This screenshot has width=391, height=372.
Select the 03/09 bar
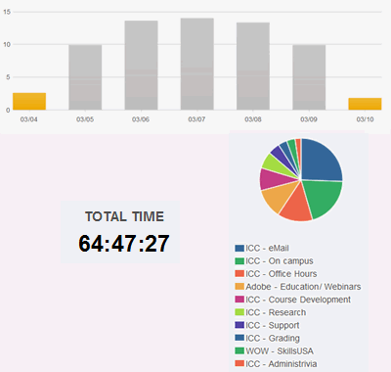(x=309, y=77)
